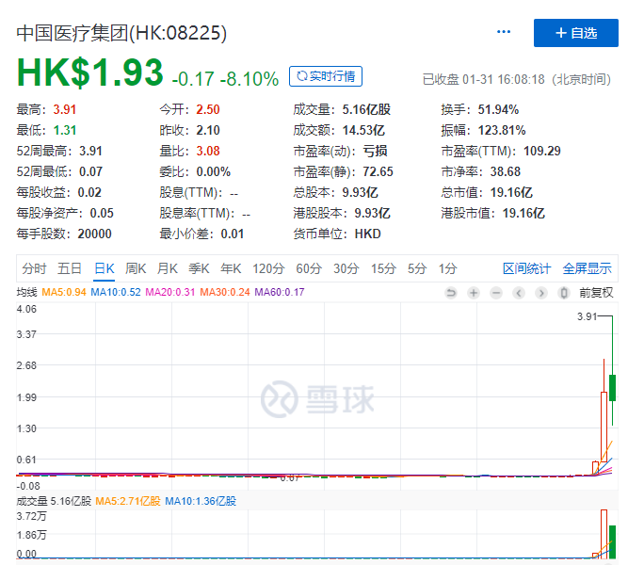
Task: Open the 均线 indicator selector
Action: tap(26, 293)
